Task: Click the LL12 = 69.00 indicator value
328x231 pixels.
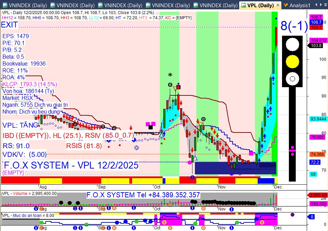Action: [x=101, y=18]
